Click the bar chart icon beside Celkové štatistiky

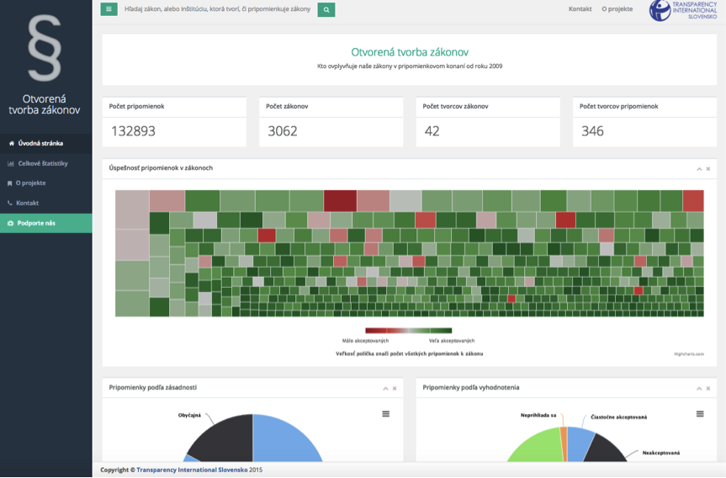click(11, 163)
